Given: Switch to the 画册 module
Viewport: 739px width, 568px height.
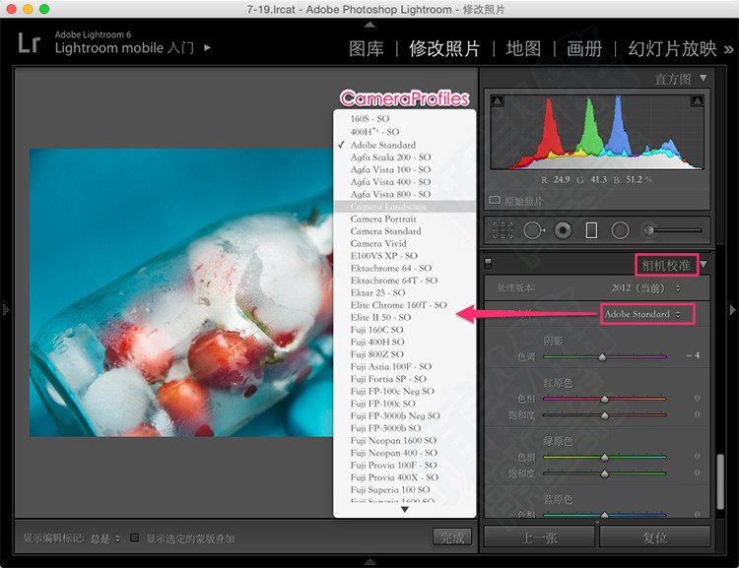Looking at the screenshot, I should click(x=584, y=48).
